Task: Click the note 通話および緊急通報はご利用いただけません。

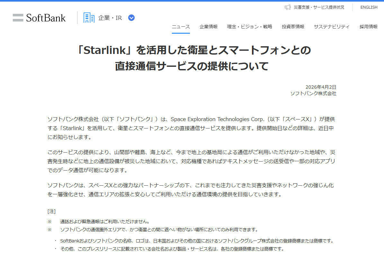Action: click(105, 222)
